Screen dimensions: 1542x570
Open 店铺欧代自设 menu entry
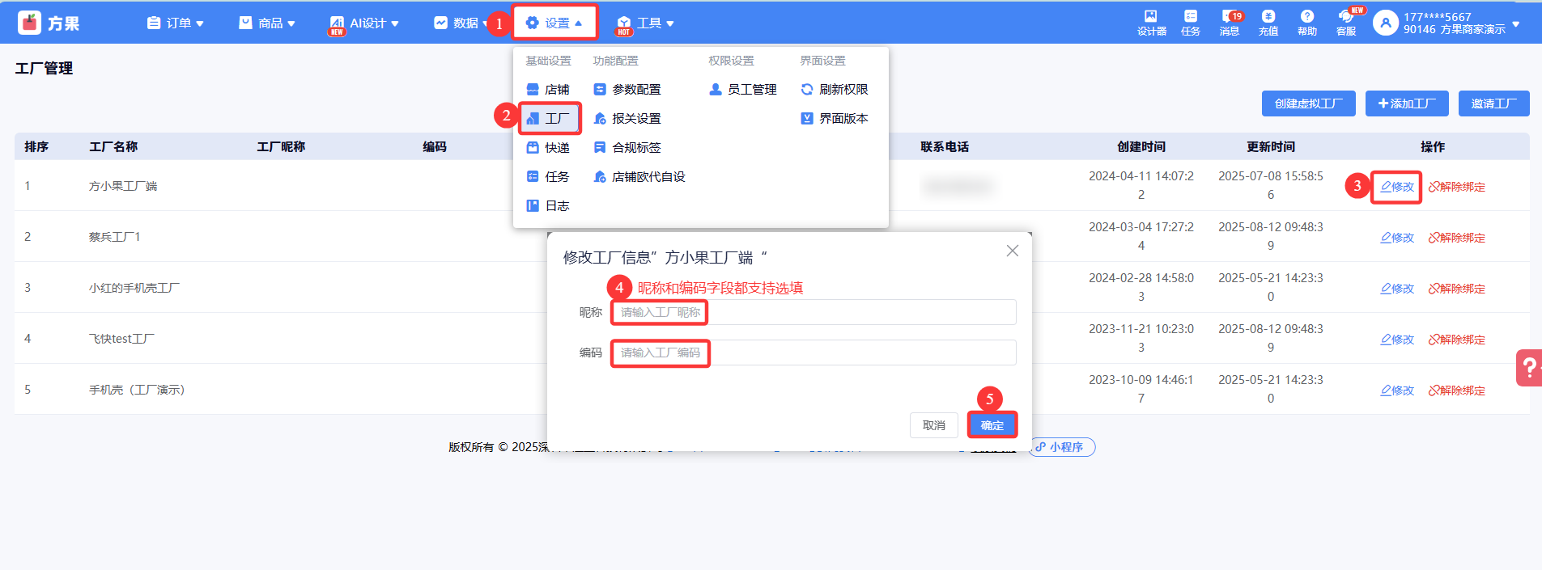[639, 177]
